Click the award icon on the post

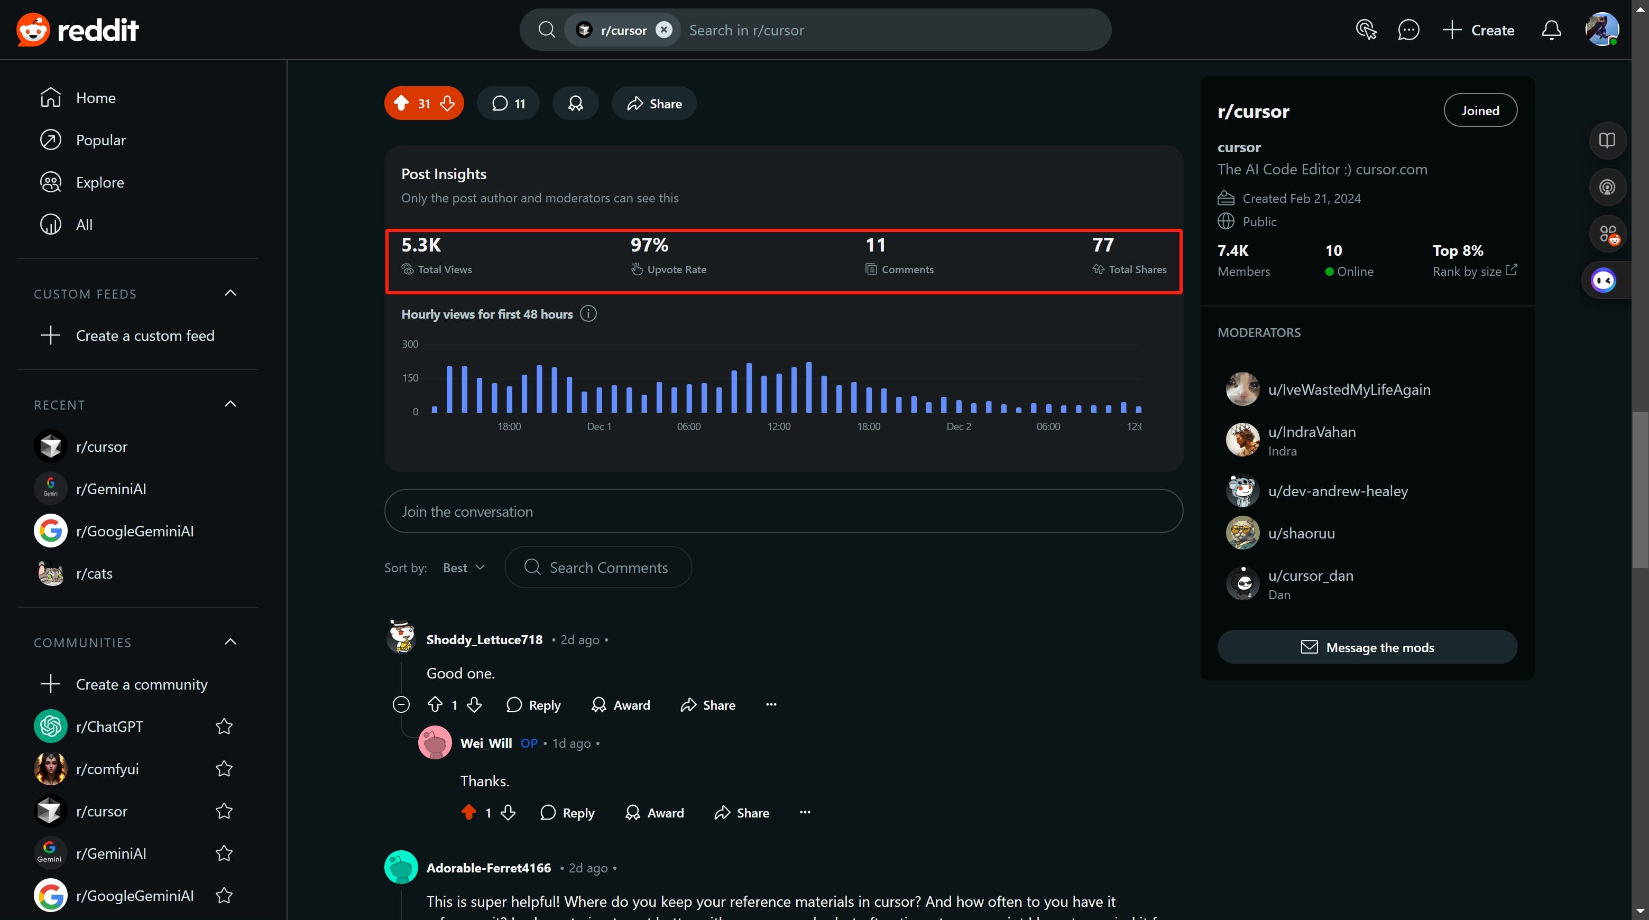coord(575,104)
